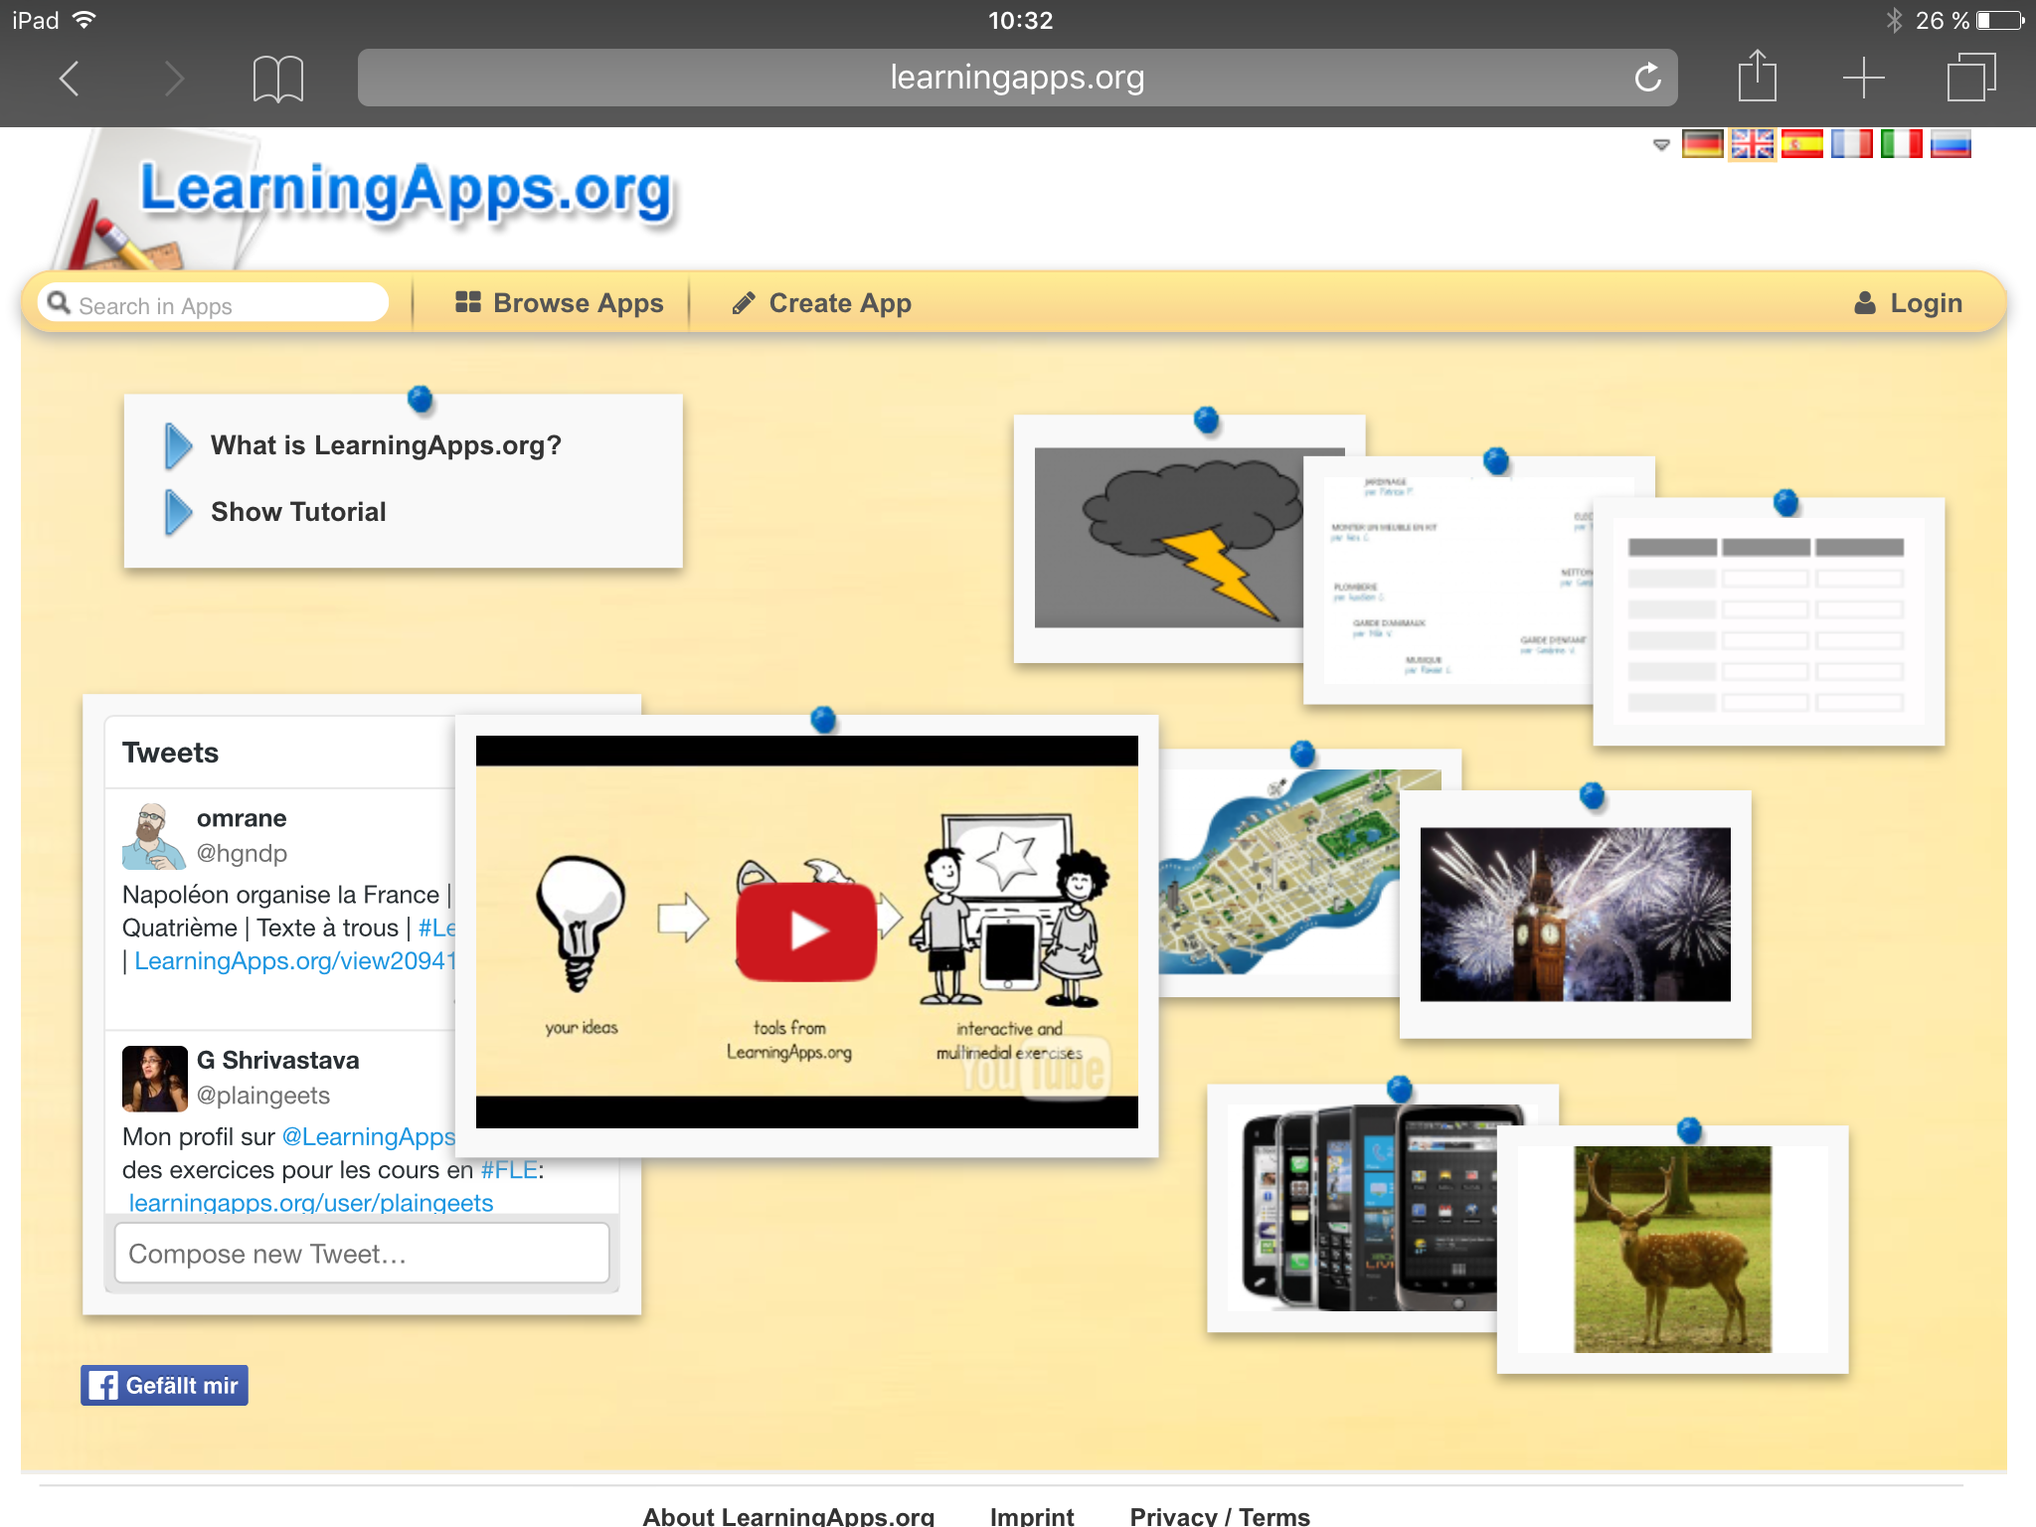Switch language with the Italian flag
2036x1527 pixels.
coord(1901,145)
